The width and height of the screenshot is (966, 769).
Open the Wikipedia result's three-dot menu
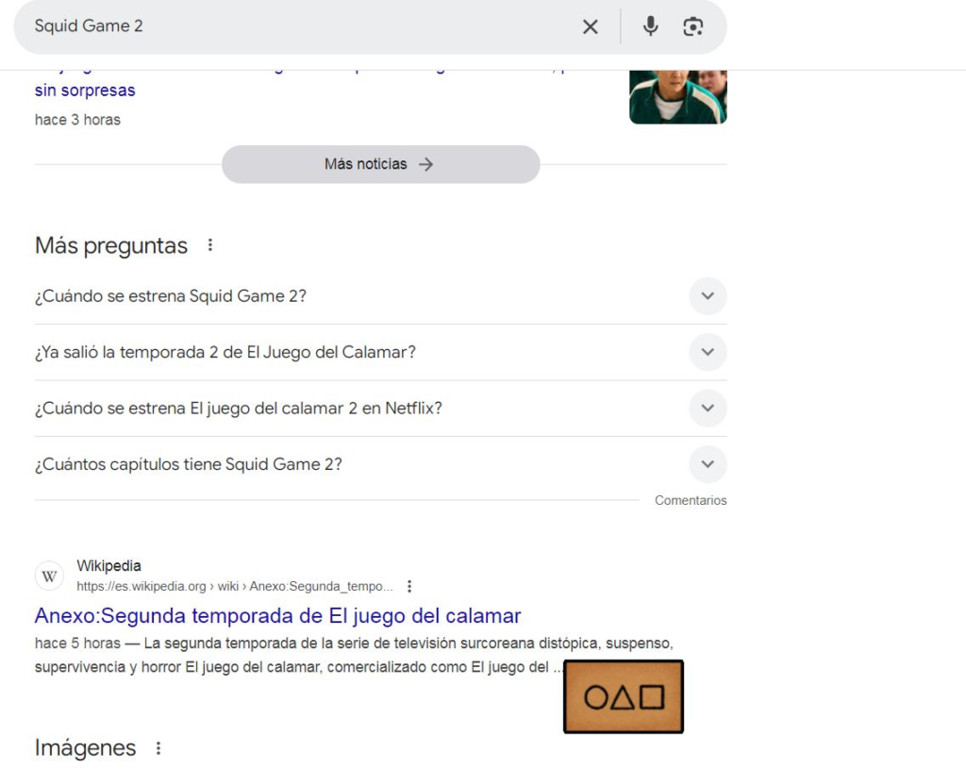point(409,586)
